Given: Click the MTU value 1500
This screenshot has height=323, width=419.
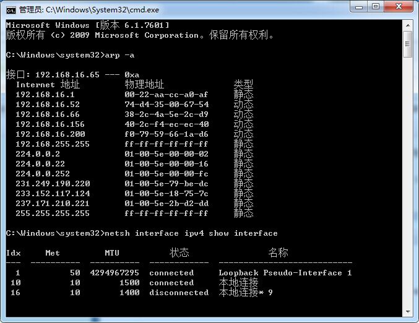Looking at the screenshot, I should click(129, 283).
